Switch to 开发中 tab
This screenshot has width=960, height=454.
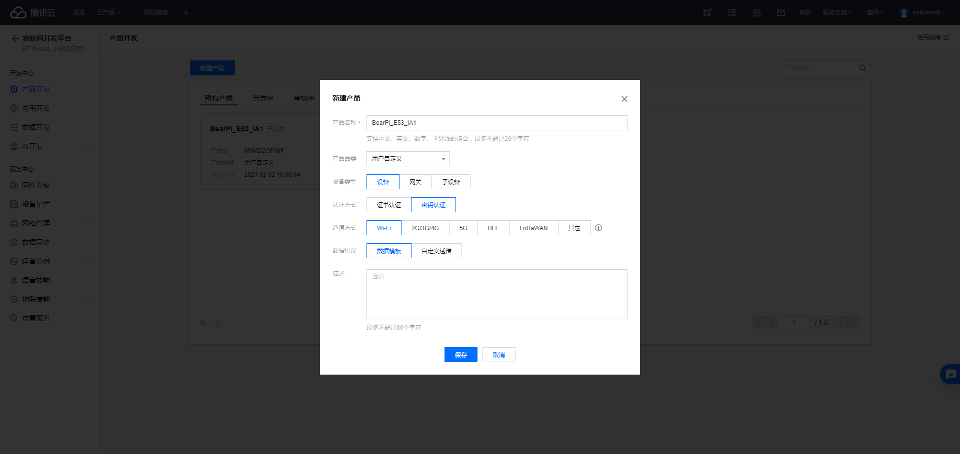click(x=263, y=98)
